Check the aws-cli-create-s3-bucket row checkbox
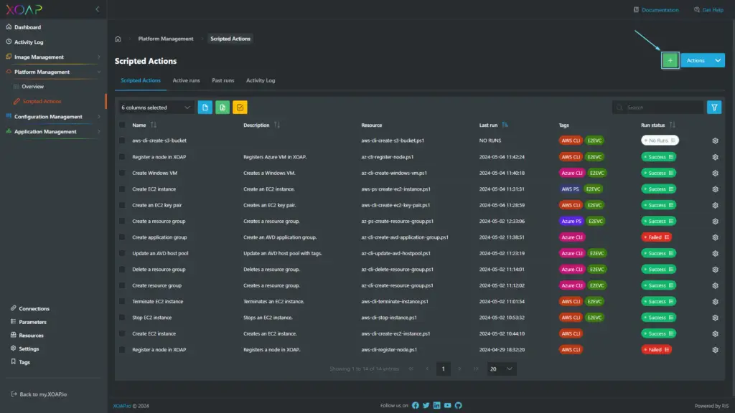The height and width of the screenshot is (413, 735). pos(122,141)
